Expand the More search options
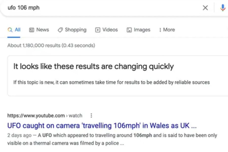The height and width of the screenshot is (152, 228). pos(167,30)
